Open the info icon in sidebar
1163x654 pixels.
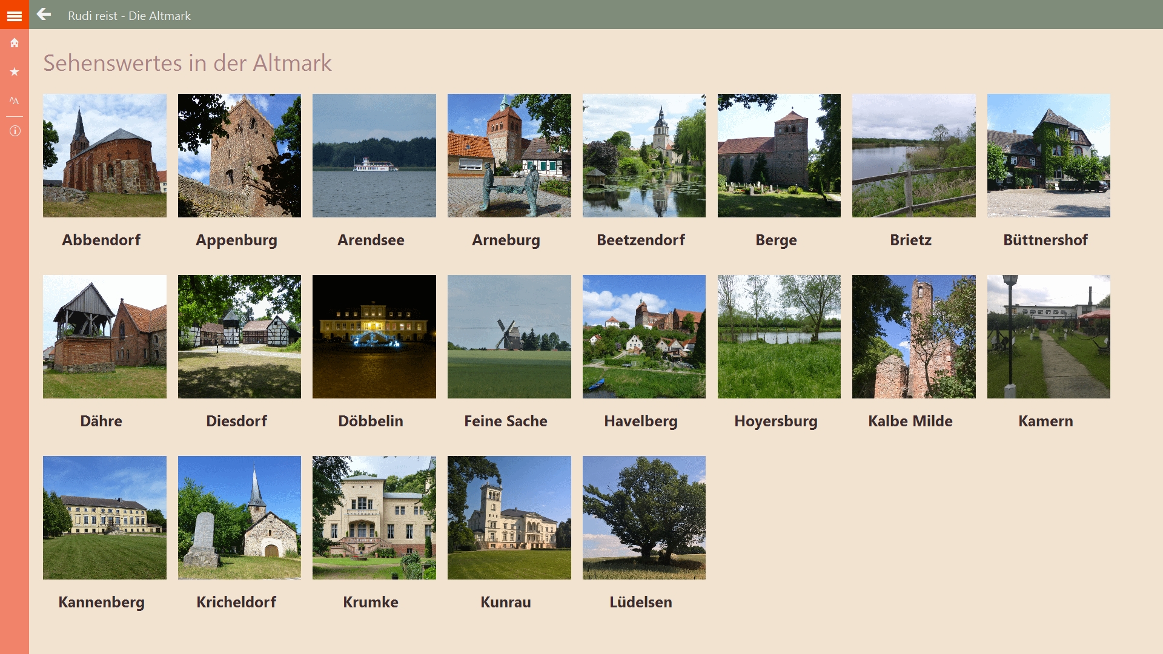pyautogui.click(x=15, y=131)
